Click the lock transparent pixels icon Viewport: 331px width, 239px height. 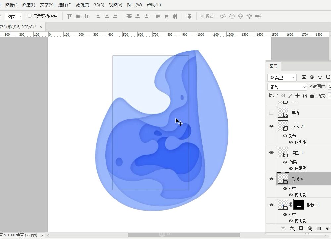coord(283,96)
